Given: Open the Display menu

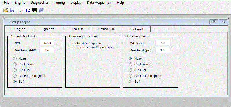Looking at the screenshot, I should [x=76, y=3].
